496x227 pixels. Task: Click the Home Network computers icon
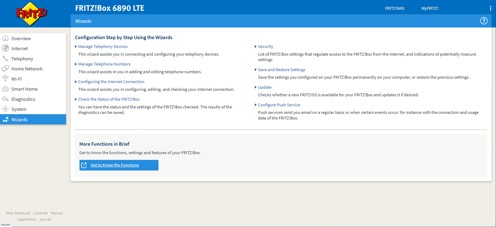pos(5,69)
